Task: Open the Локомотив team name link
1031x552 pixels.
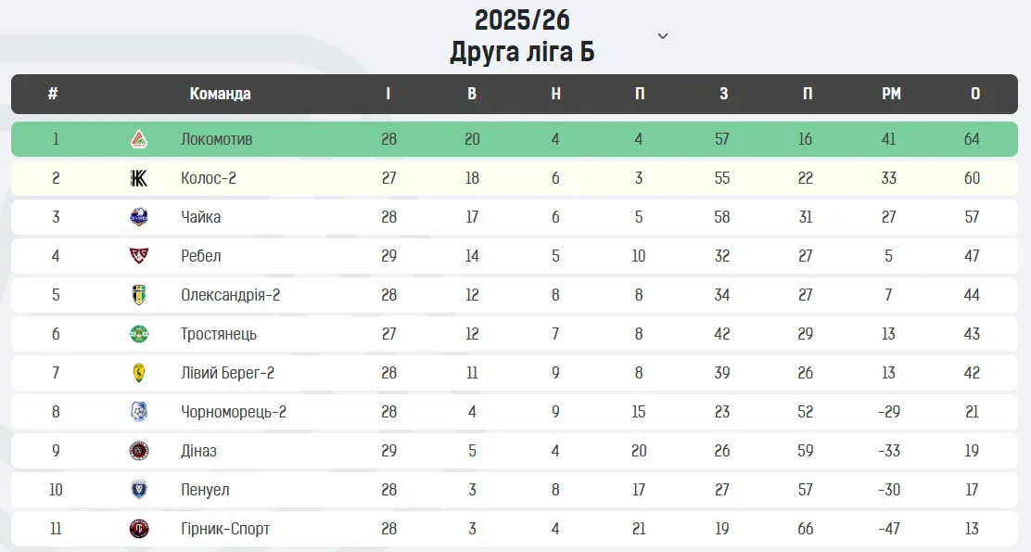Action: [x=216, y=139]
